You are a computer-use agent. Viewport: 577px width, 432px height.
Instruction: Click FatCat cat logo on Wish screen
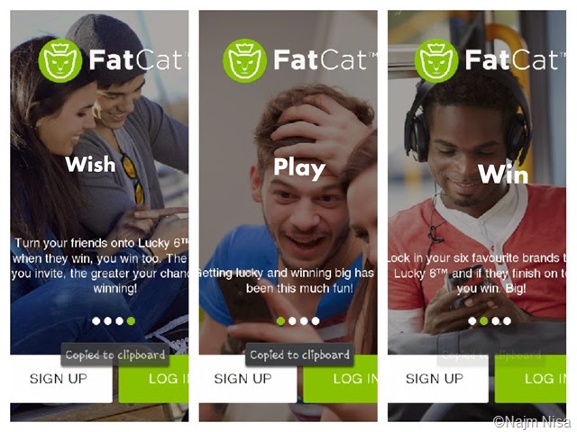click(60, 60)
